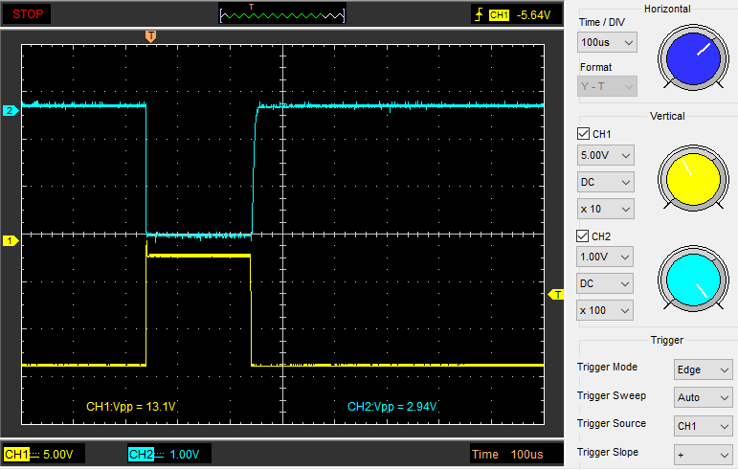Click the orange trigger position marker at top
Viewport: 738px width, 470px height.
tap(150, 36)
